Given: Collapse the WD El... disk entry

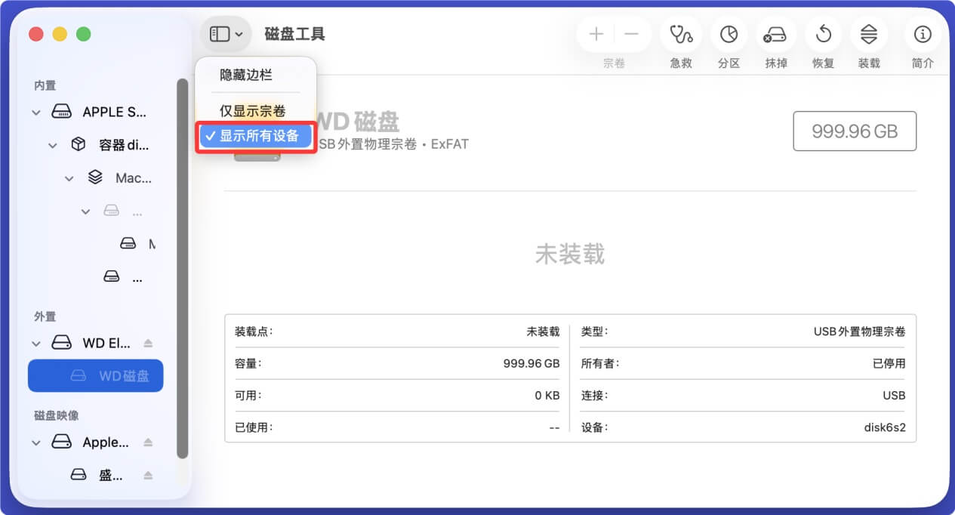Looking at the screenshot, I should click(x=36, y=342).
